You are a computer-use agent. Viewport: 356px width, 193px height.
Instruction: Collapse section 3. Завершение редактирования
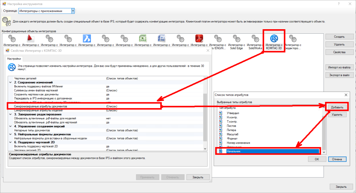tap(10, 114)
